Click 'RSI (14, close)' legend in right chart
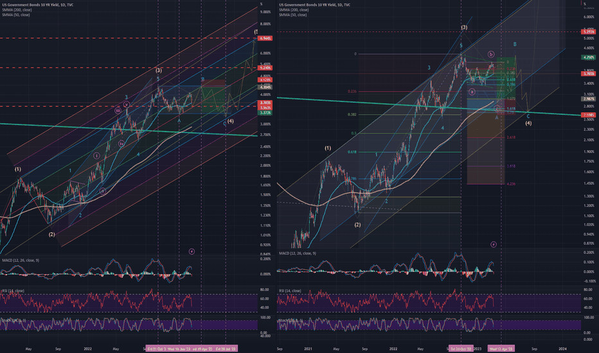This screenshot has height=353, width=599. click(x=290, y=291)
